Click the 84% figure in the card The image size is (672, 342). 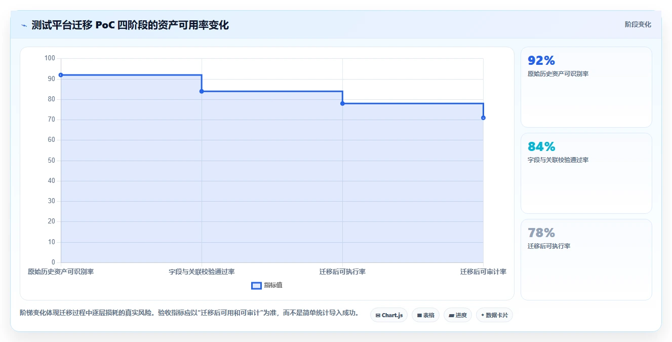pos(541,147)
